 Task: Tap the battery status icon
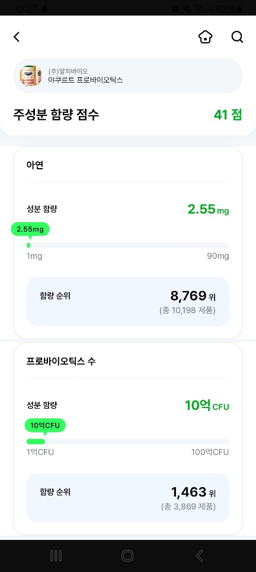[240, 9]
